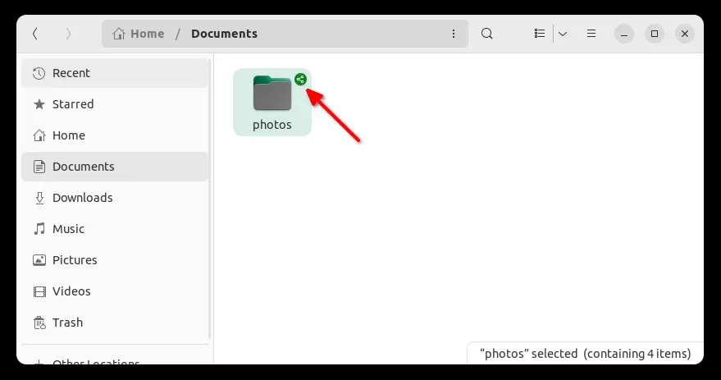Click the search magnifier icon
721x380 pixels.
click(x=487, y=34)
